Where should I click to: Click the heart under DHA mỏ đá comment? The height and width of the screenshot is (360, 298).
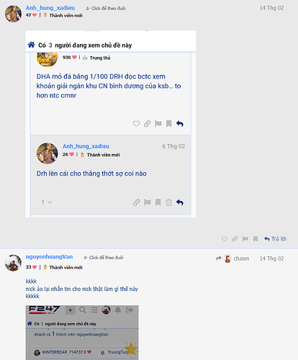(x=136, y=124)
